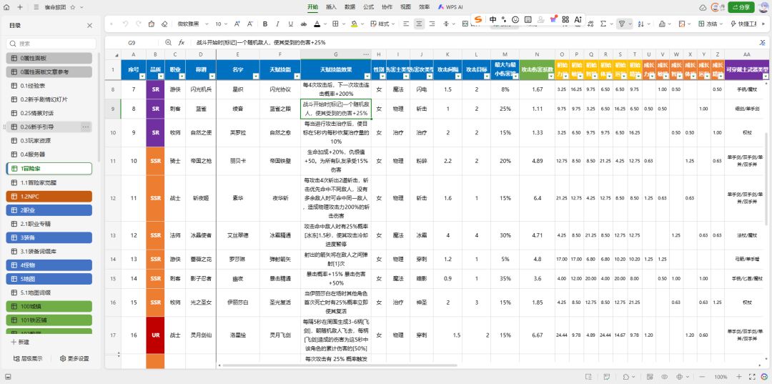Open the 公式 ribbon tab
Screen dimensions: 772x384
(x=368, y=7)
